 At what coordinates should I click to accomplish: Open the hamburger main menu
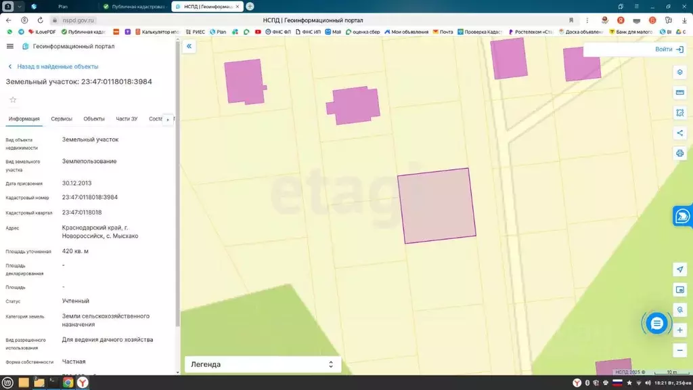click(x=9, y=46)
